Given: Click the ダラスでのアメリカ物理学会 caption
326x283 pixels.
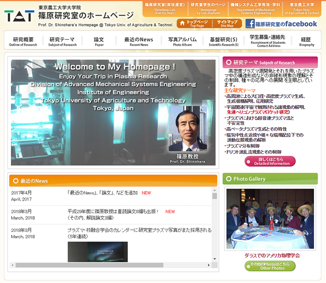Looking at the screenshot, I should point(272,256).
